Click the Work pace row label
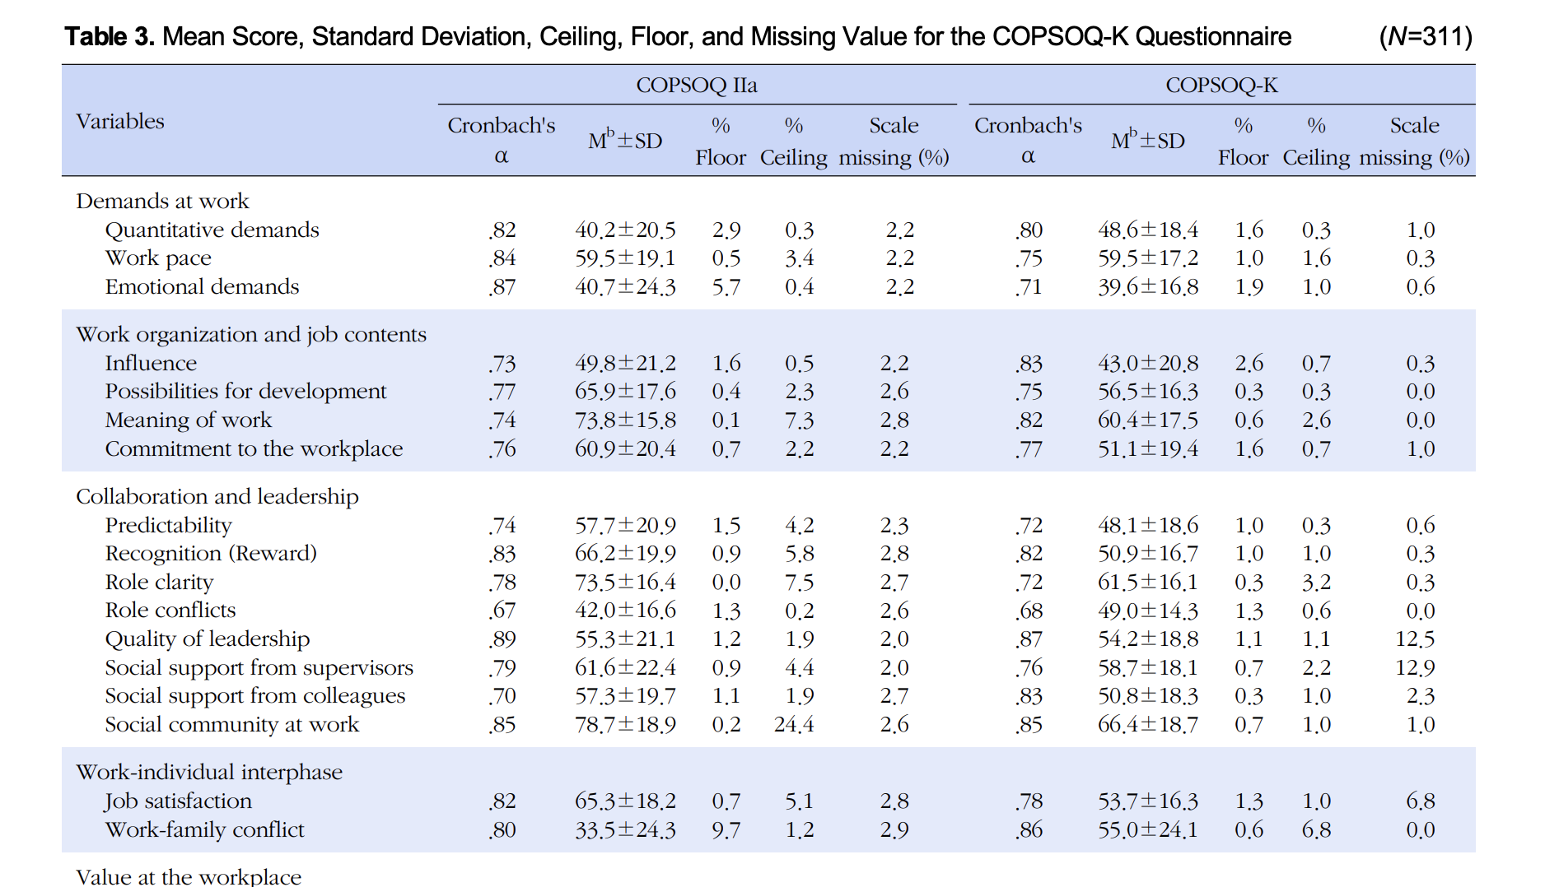Screen dimensions: 1545x887 (158, 258)
